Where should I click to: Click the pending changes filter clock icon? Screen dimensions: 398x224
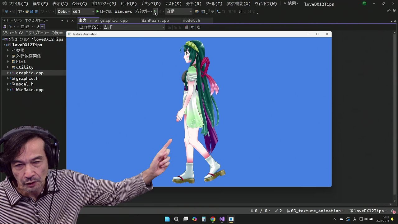[11, 27]
